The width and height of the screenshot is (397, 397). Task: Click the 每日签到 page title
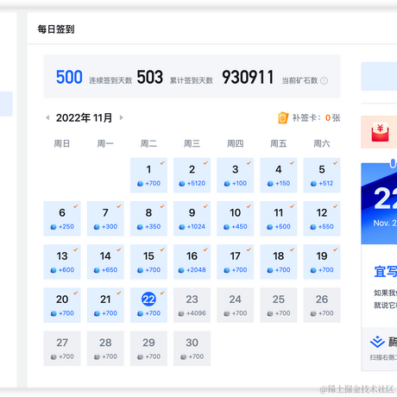coord(56,29)
